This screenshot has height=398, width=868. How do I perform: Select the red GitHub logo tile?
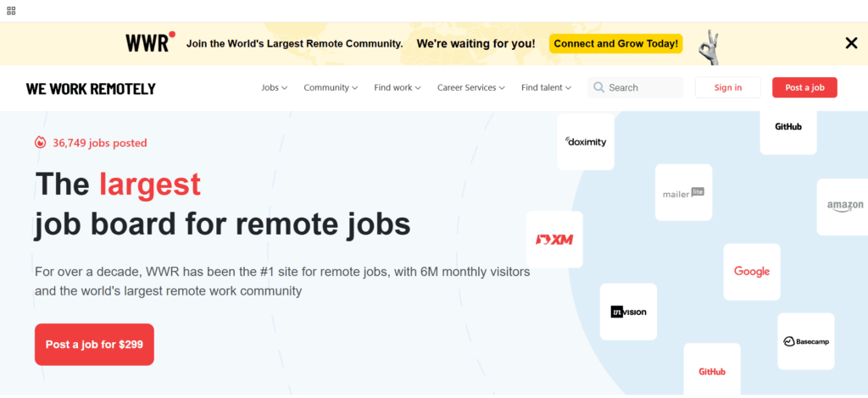[x=712, y=368]
